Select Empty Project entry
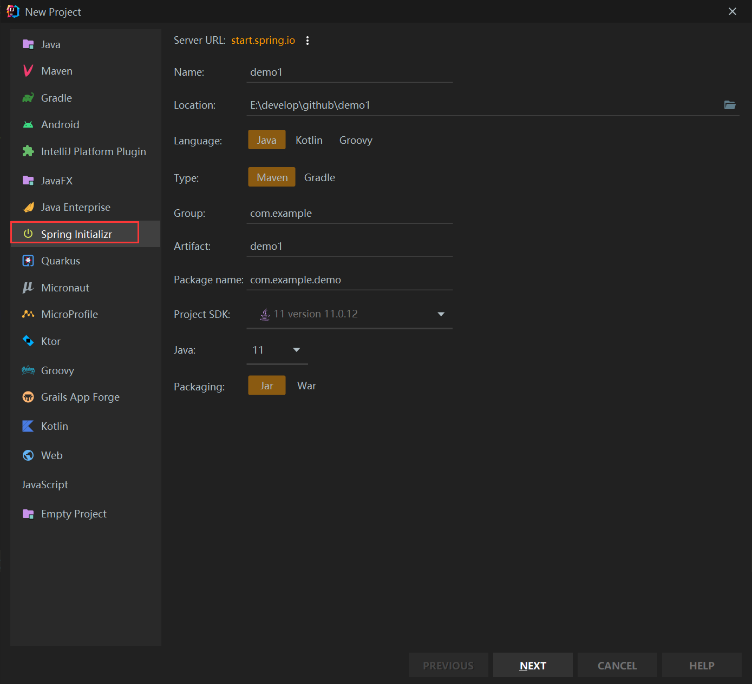Screen dimensions: 752x684 click(86, 514)
